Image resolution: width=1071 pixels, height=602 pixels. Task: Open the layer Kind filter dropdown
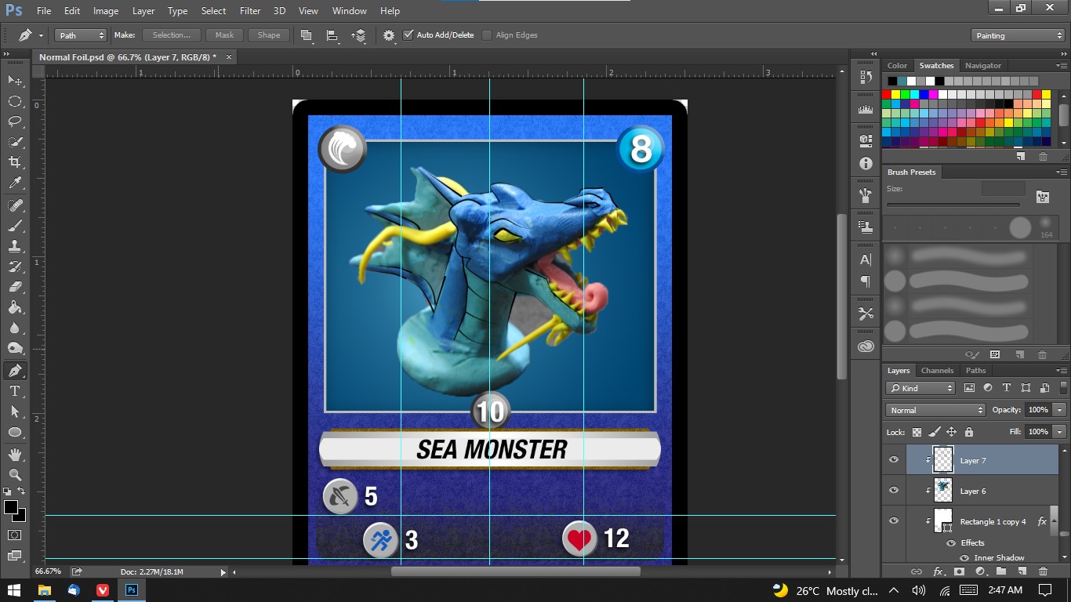920,388
